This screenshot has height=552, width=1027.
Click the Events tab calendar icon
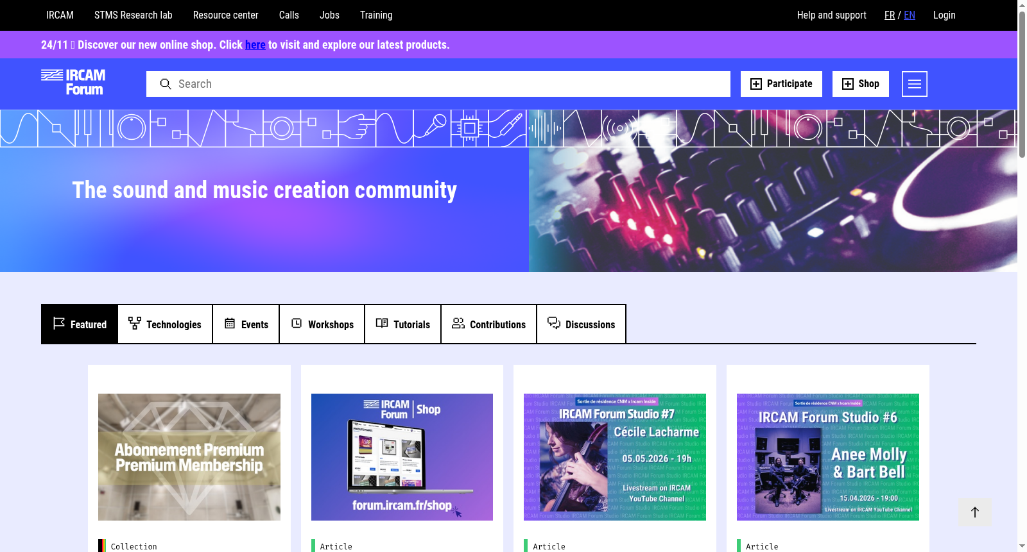pyautogui.click(x=230, y=323)
